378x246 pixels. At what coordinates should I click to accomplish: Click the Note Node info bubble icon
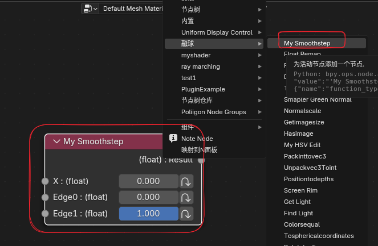coord(173,138)
